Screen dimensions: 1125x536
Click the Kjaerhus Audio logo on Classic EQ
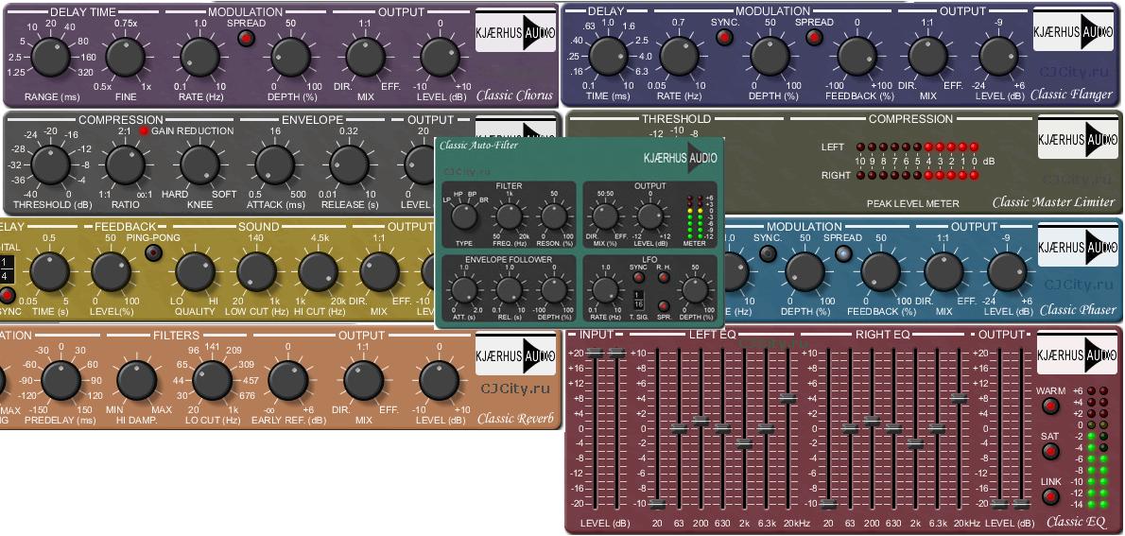coord(1079,354)
